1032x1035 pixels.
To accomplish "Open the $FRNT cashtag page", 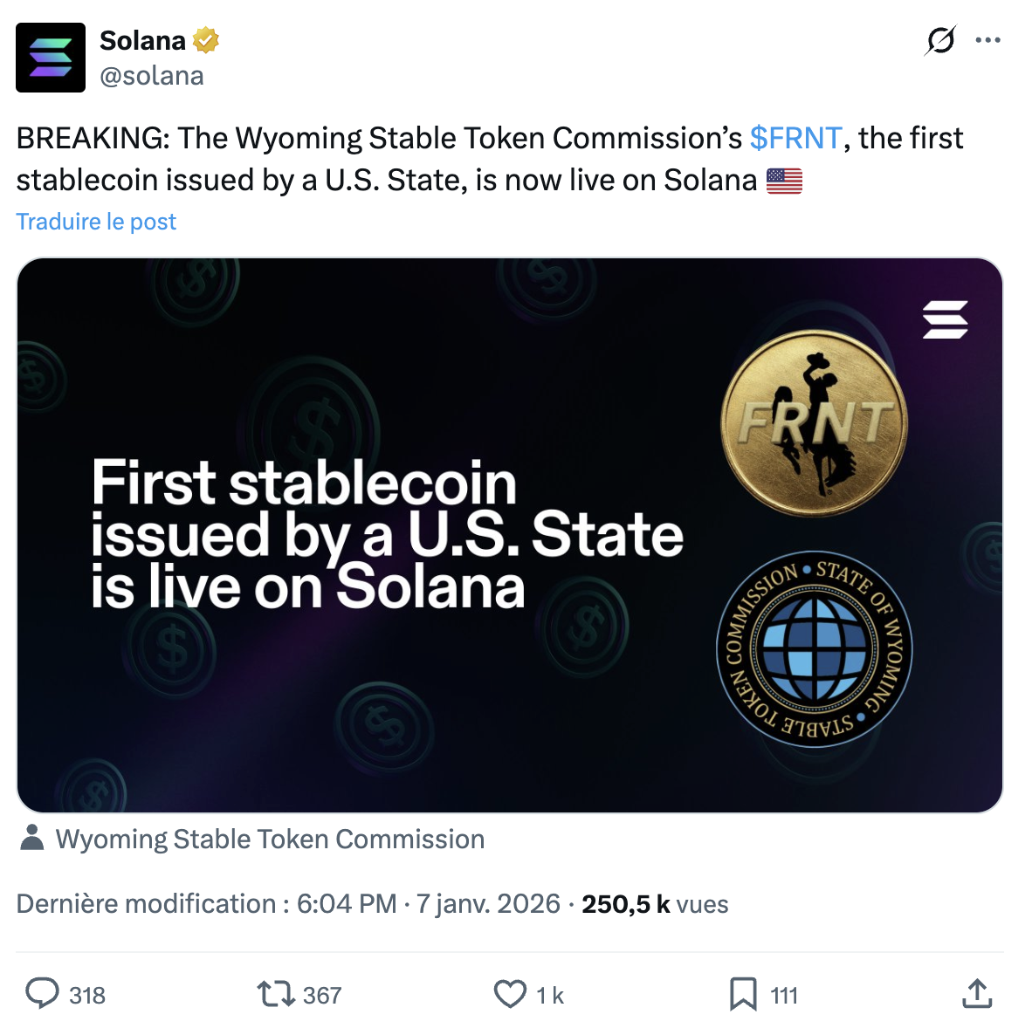I will (795, 138).
